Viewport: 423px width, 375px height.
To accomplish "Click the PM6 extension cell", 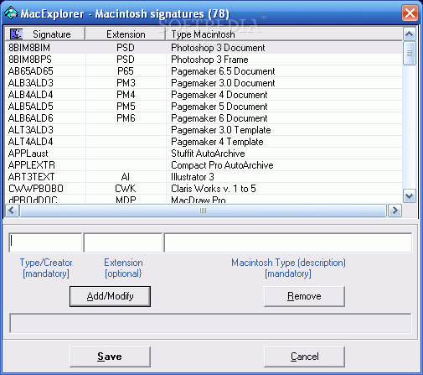I will [x=126, y=118].
